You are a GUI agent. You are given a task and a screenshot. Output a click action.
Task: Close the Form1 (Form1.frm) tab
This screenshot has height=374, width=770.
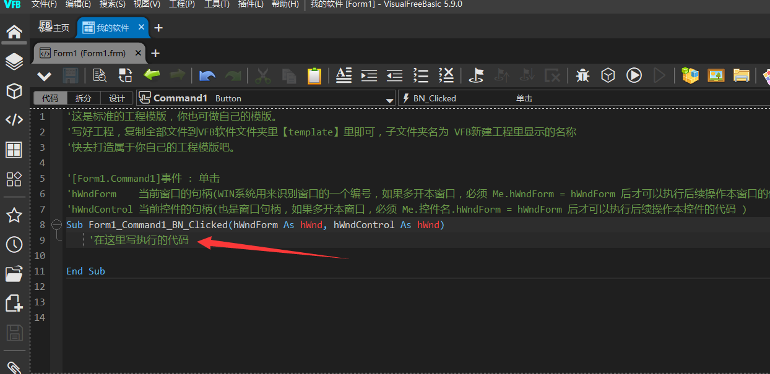138,53
